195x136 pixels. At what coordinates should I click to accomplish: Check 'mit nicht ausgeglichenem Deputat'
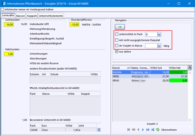click(x=117, y=40)
